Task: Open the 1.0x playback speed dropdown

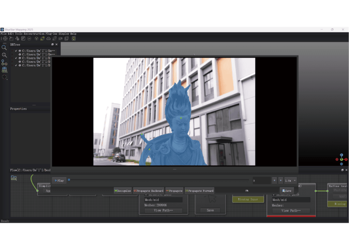Action: point(290,181)
